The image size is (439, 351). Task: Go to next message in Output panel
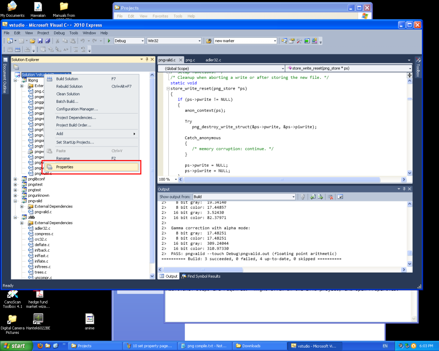point(320,197)
